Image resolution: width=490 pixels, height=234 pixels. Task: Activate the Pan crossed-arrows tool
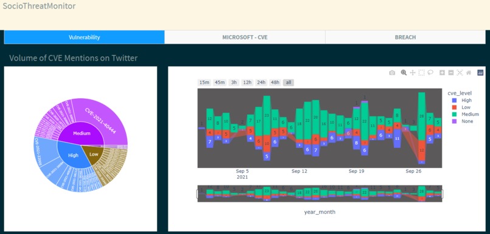click(x=413, y=73)
